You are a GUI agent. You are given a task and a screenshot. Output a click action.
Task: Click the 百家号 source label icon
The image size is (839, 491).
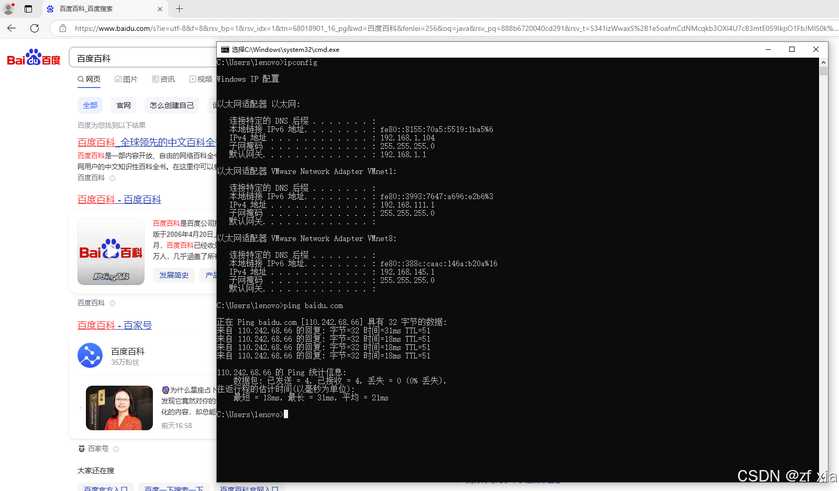click(x=82, y=449)
